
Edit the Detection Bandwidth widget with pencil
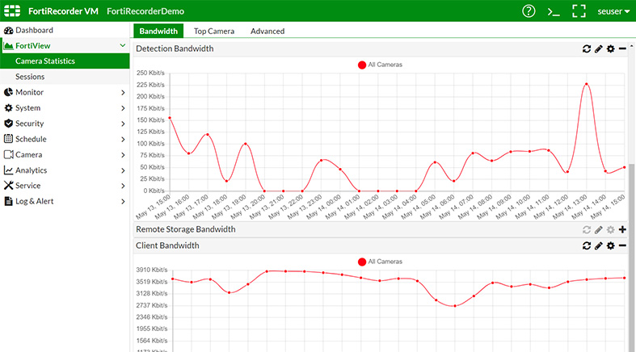[x=598, y=49]
